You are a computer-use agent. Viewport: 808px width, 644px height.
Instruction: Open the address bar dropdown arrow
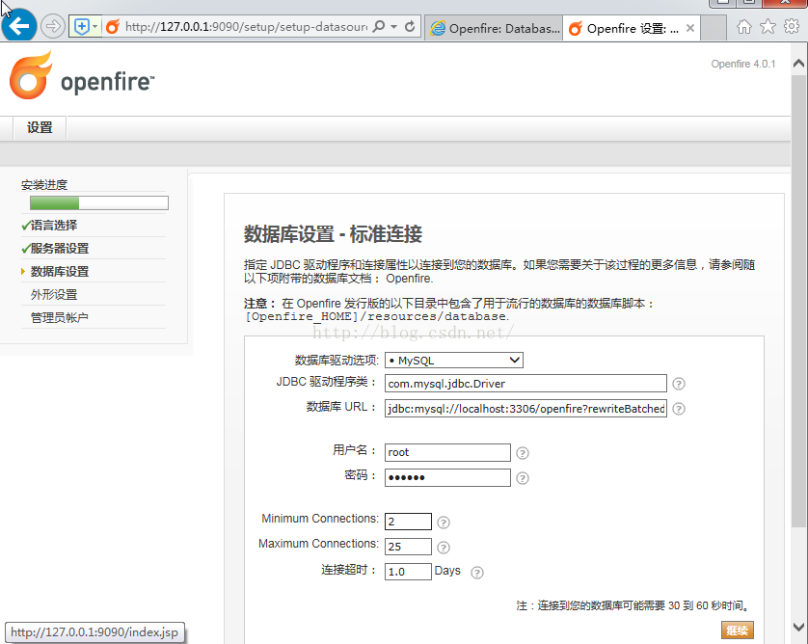[394, 26]
